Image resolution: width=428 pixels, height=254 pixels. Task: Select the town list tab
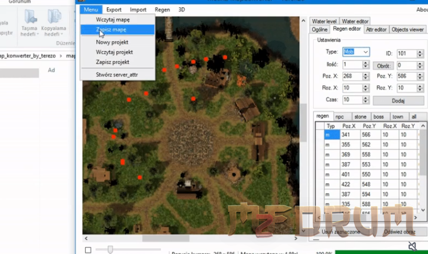[x=398, y=117]
